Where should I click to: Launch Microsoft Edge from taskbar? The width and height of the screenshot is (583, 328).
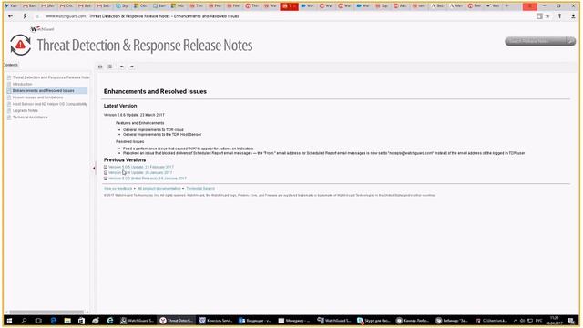[53, 320]
